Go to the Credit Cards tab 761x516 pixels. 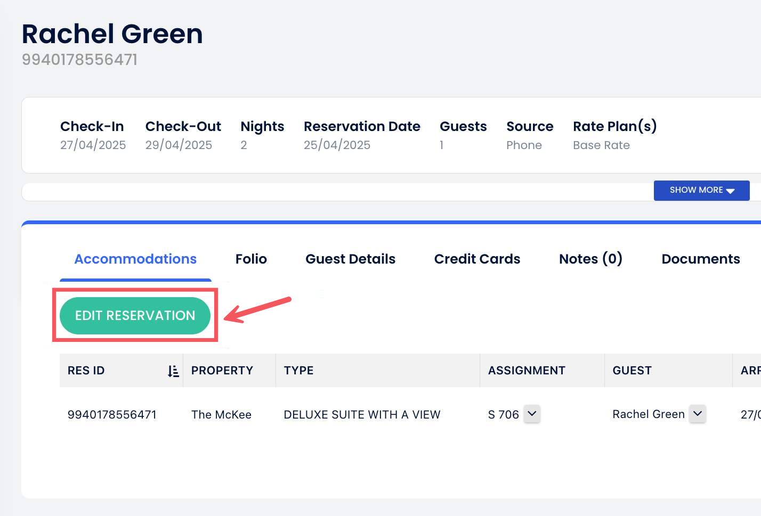tap(477, 259)
